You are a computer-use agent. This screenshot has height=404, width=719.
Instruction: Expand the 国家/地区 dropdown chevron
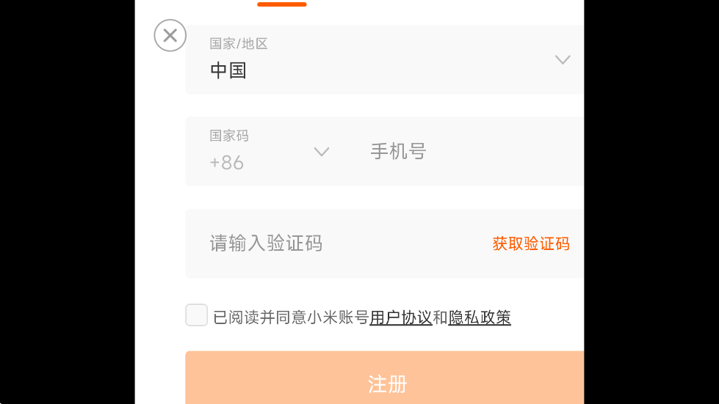pos(563,59)
